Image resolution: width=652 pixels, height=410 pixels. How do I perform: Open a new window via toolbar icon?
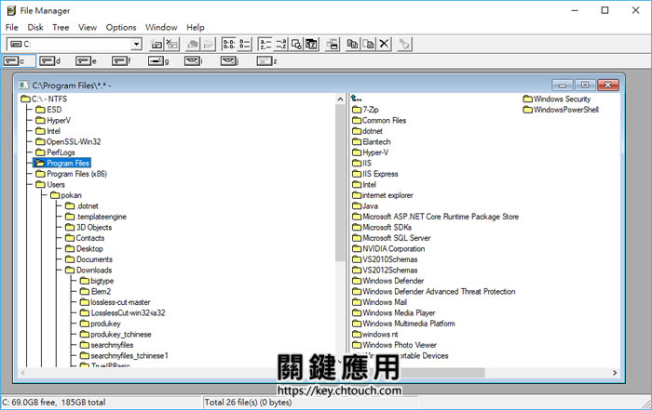333,44
